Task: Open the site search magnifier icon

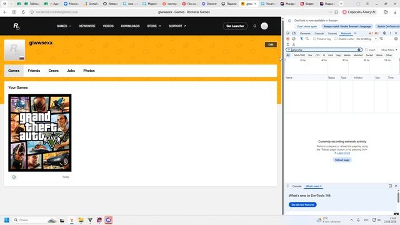Action: (x=255, y=26)
